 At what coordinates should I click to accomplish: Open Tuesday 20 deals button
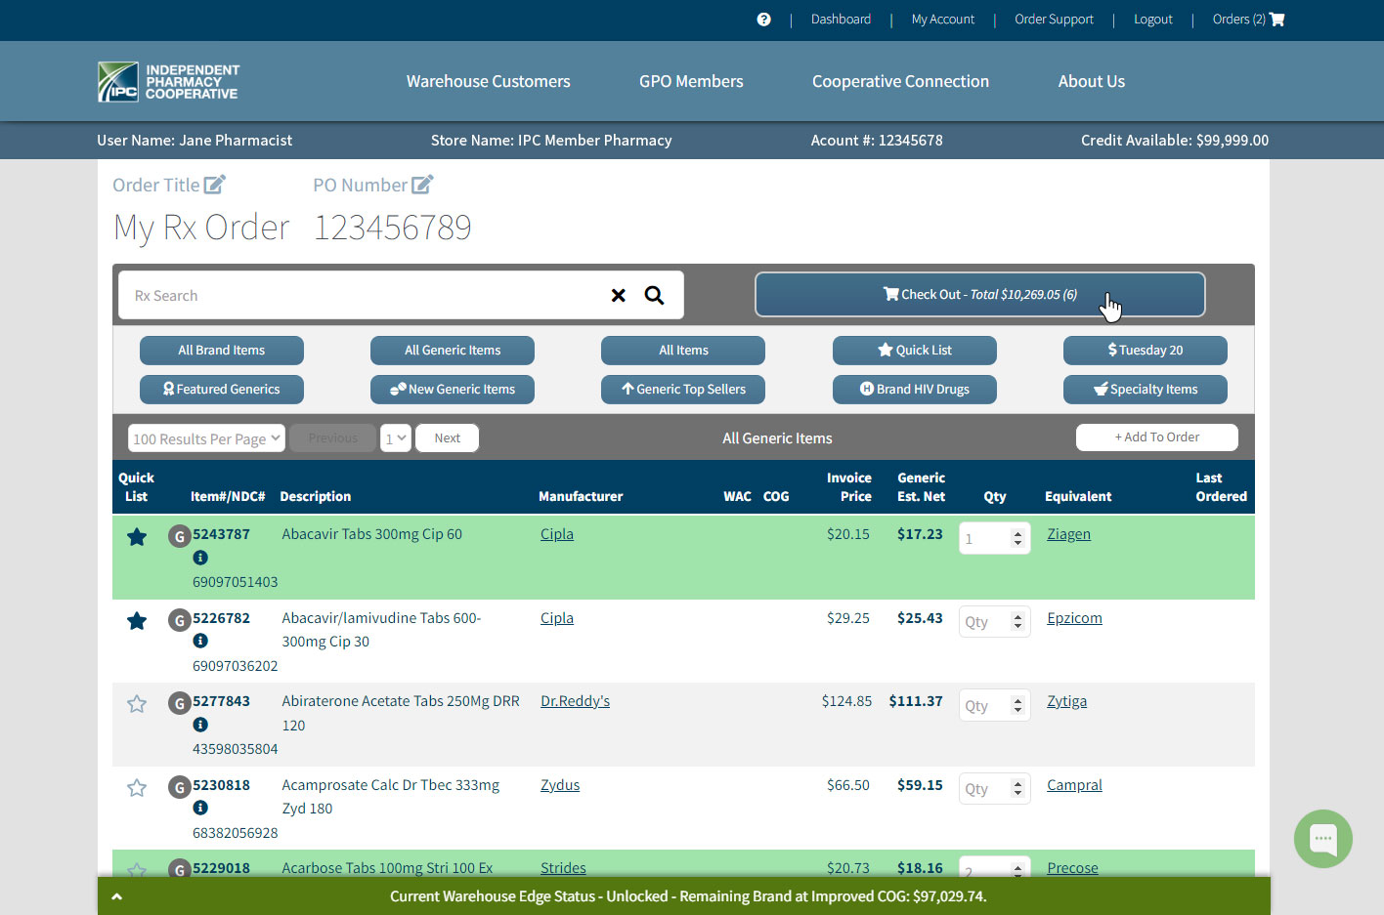(x=1146, y=350)
